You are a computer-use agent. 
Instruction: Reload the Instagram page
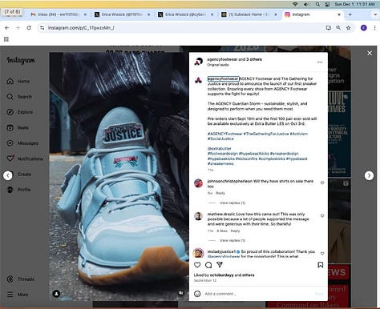click(x=29, y=28)
